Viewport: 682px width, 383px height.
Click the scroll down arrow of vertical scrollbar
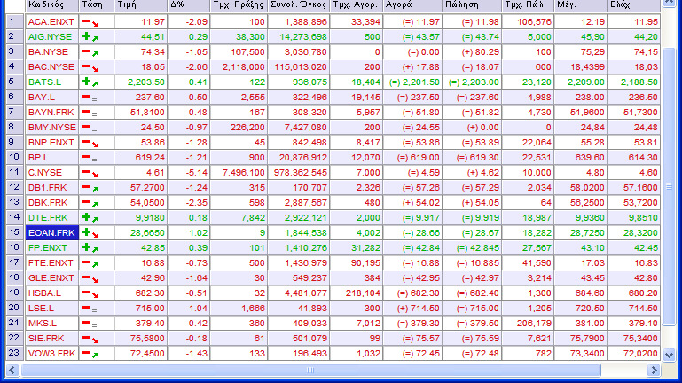pos(669,356)
